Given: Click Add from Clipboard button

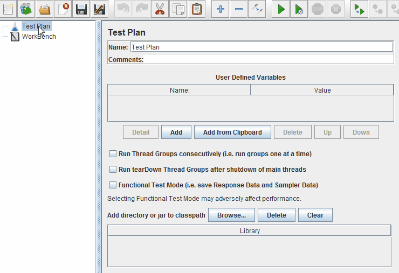Looking at the screenshot, I should tap(232, 132).
